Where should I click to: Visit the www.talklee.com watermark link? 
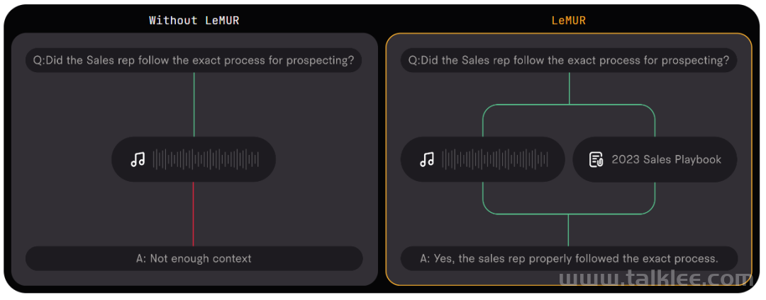tap(660, 279)
